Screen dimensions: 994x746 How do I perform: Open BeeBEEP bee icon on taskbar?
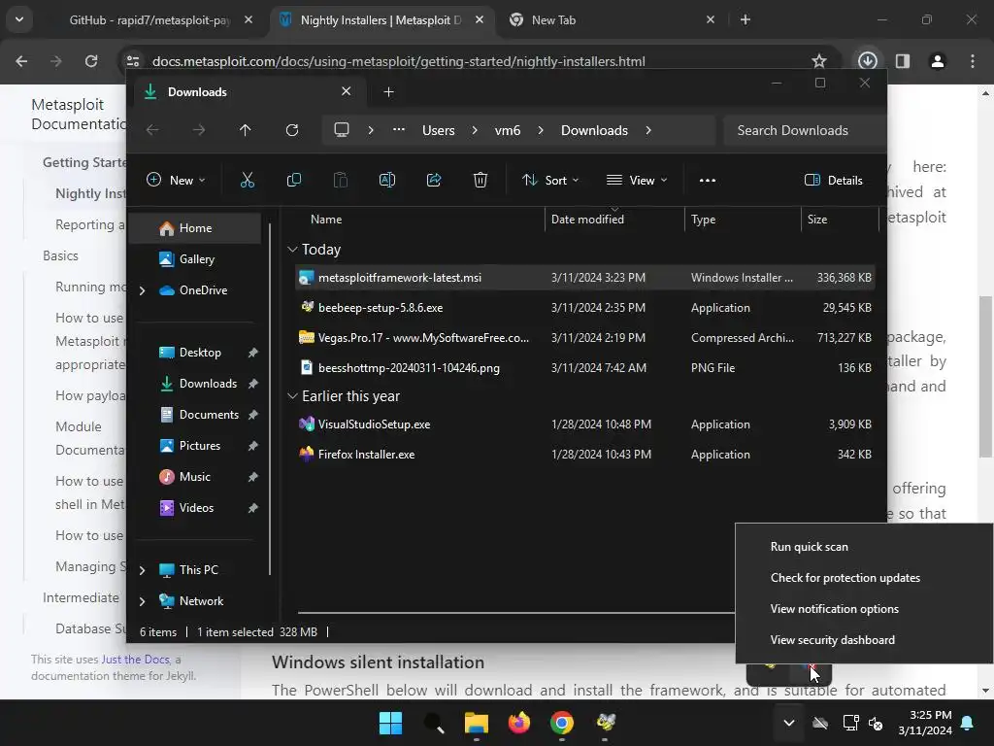[x=606, y=723]
